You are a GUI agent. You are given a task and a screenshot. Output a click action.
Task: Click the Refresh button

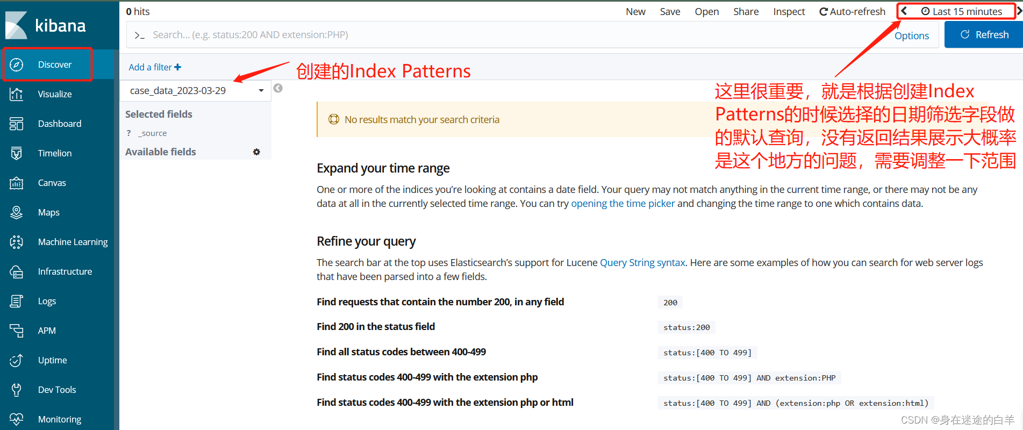click(984, 34)
